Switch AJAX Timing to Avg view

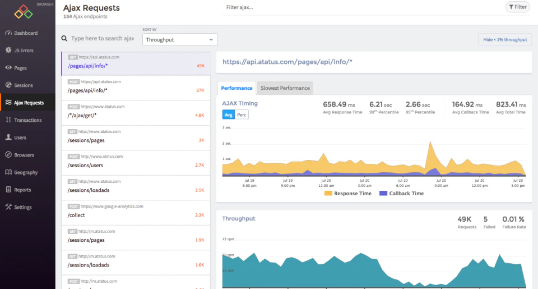(228, 114)
